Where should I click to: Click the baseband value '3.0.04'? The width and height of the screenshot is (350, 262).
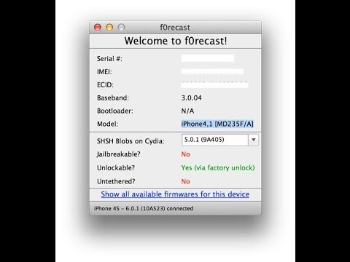pos(192,98)
